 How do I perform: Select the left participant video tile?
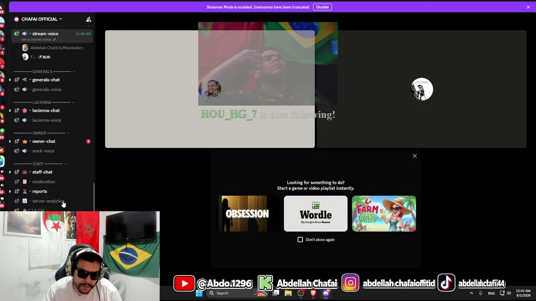pyautogui.click(x=210, y=89)
